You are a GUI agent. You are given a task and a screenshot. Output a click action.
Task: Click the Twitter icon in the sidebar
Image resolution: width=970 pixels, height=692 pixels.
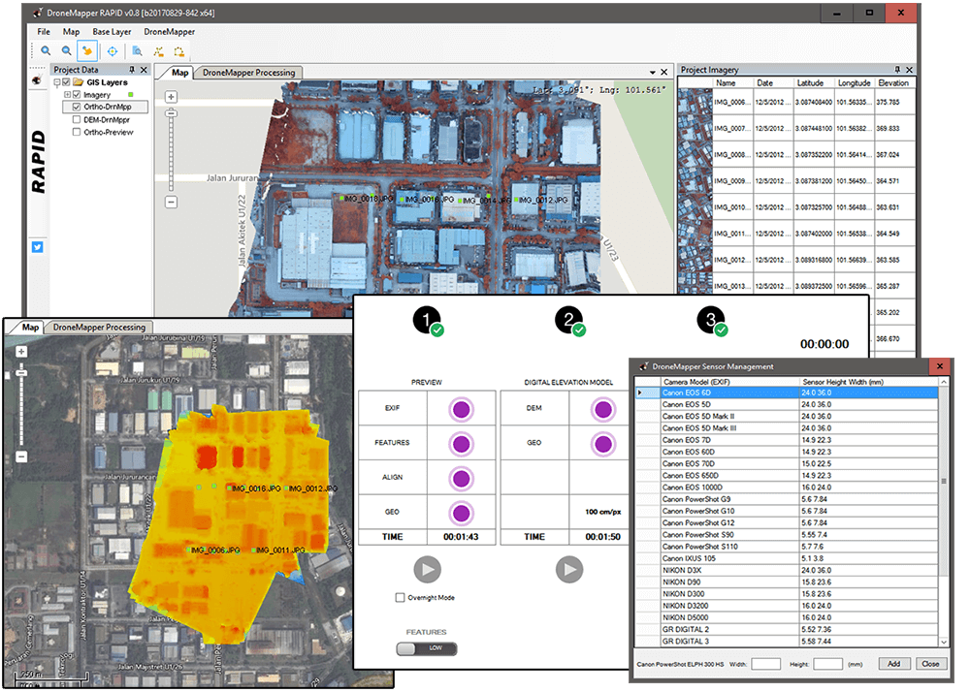point(36,247)
